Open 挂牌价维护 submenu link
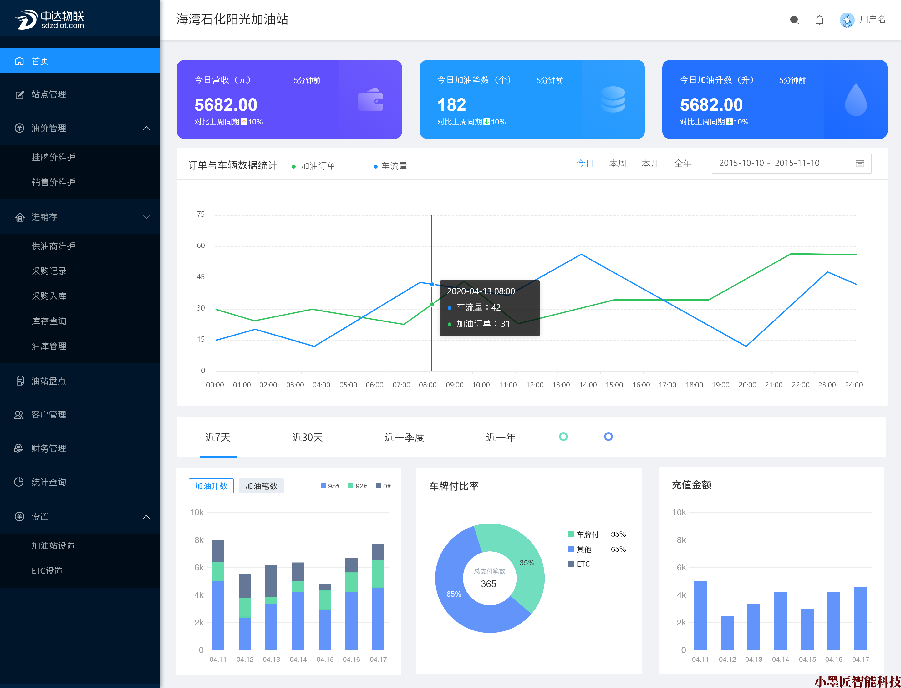901x688 pixels. tap(53, 157)
